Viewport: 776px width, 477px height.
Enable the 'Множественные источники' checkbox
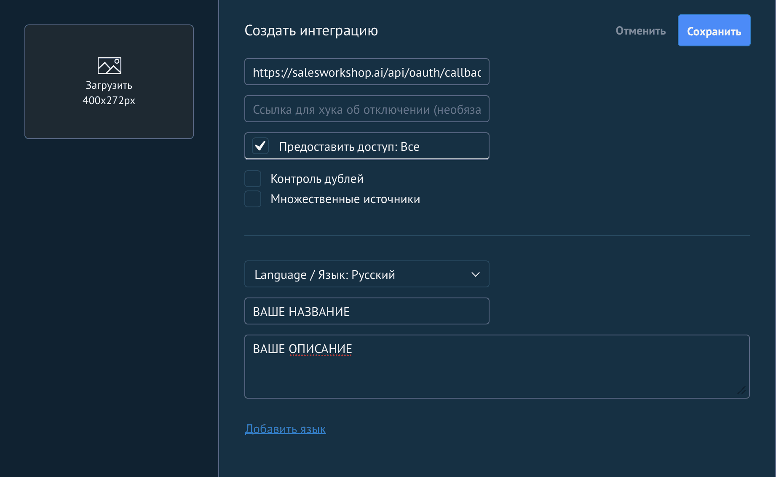pos(253,199)
